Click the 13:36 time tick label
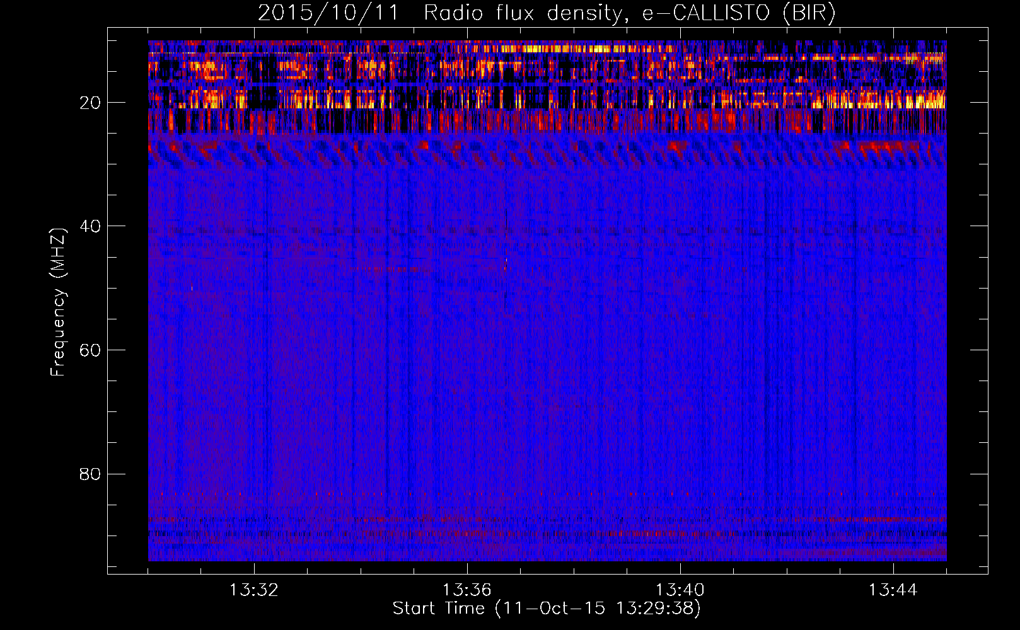Viewport: 1020px width, 630px height. click(467, 590)
